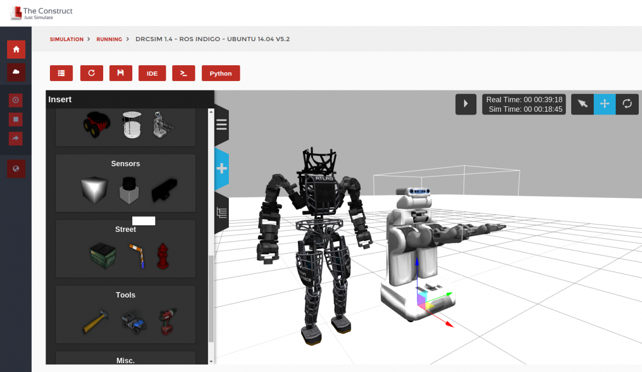This screenshot has width=642, height=372.
Task: Click the Sensors category heading
Action: tap(126, 163)
